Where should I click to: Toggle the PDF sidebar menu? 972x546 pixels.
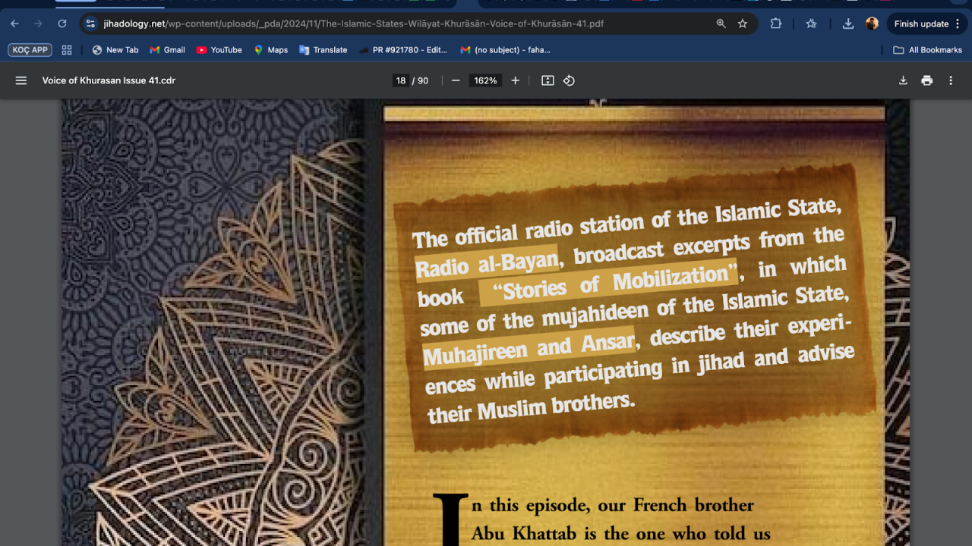[x=21, y=80]
